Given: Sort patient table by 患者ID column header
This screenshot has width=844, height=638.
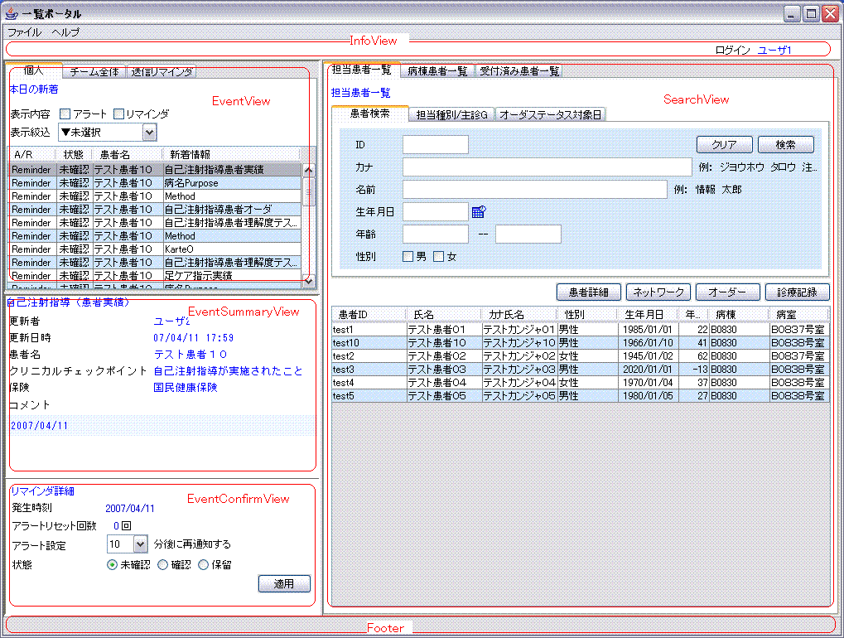Looking at the screenshot, I should tap(369, 314).
